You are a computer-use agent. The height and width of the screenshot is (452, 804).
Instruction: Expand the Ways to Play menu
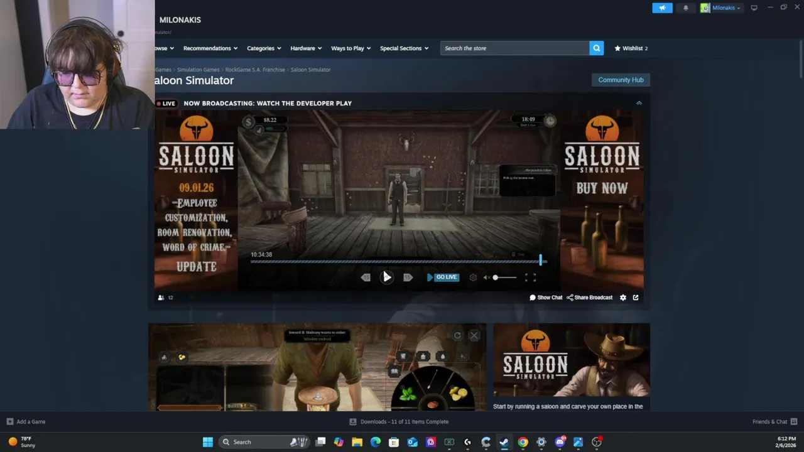click(350, 48)
